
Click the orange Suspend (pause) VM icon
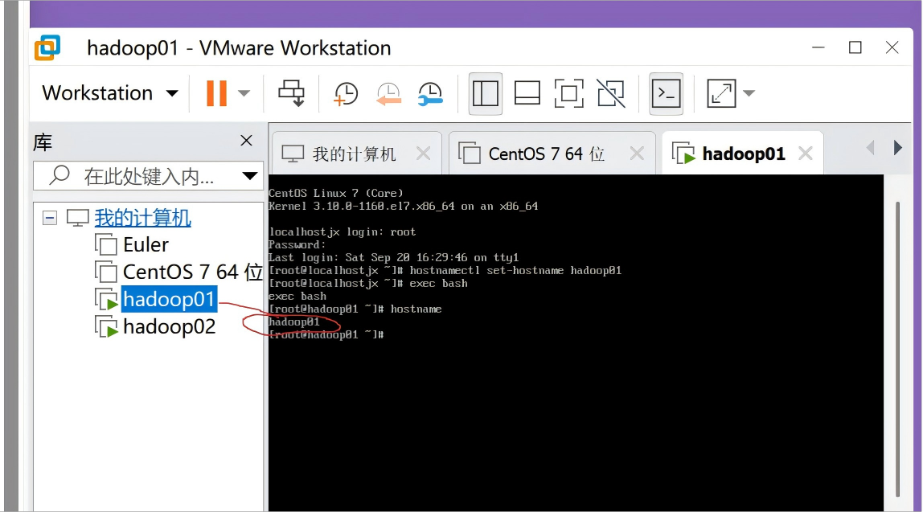coord(216,93)
